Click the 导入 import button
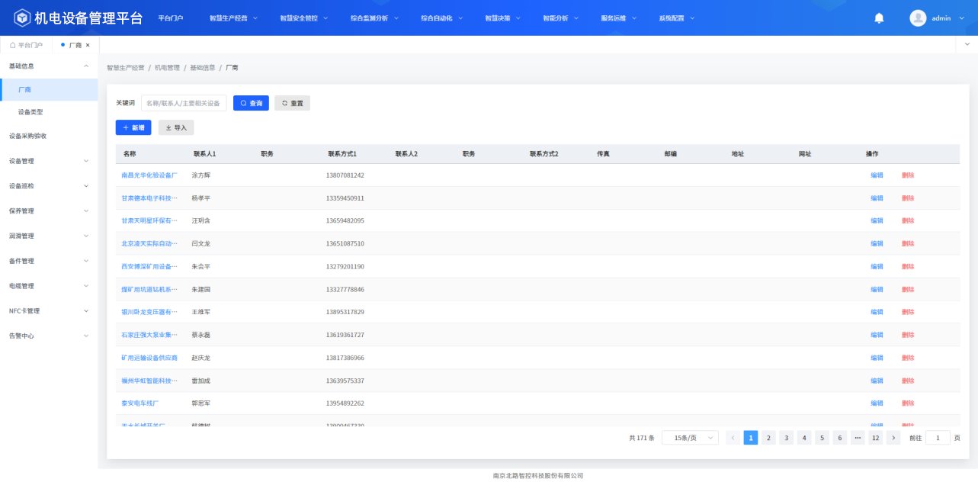 click(x=176, y=127)
